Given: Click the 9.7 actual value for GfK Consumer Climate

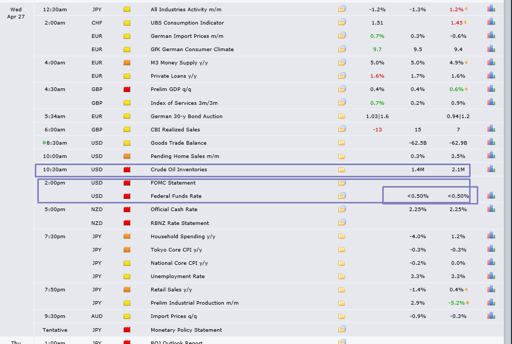Looking at the screenshot, I should [378, 50].
